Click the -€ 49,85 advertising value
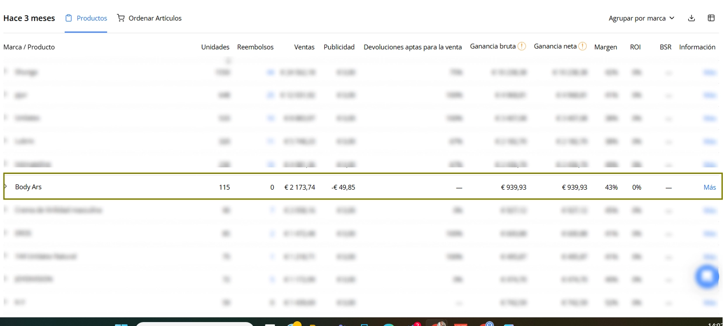723x326 pixels. 343,187
